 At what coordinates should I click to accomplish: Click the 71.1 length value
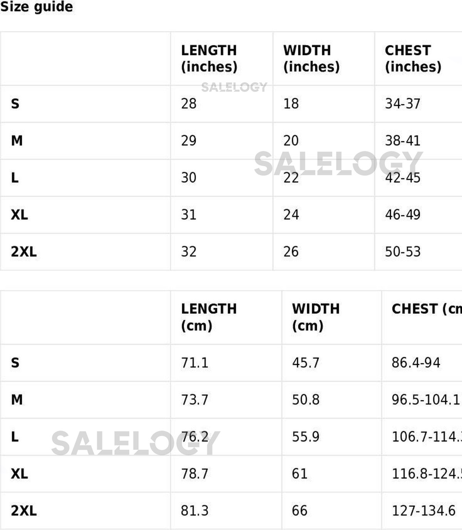click(194, 363)
